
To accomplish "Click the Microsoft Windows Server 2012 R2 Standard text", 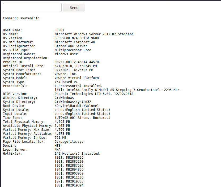I will (x=94, y=34).
